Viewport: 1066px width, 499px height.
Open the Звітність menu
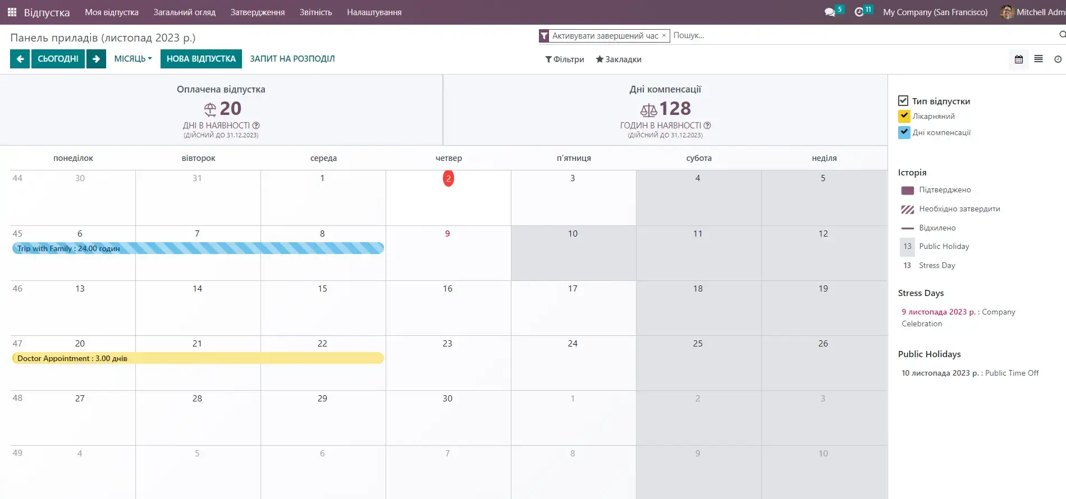tap(315, 12)
